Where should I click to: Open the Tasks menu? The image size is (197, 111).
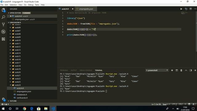tap(37, 5)
